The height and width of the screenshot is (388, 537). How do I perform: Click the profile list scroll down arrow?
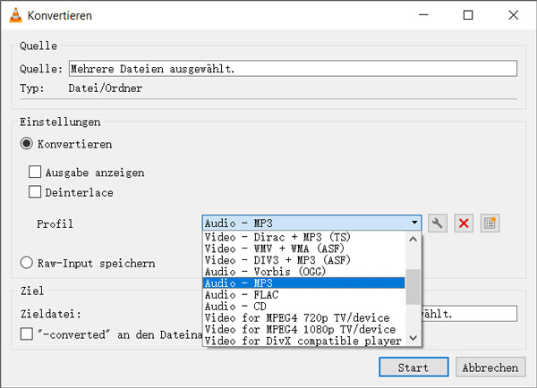point(413,338)
